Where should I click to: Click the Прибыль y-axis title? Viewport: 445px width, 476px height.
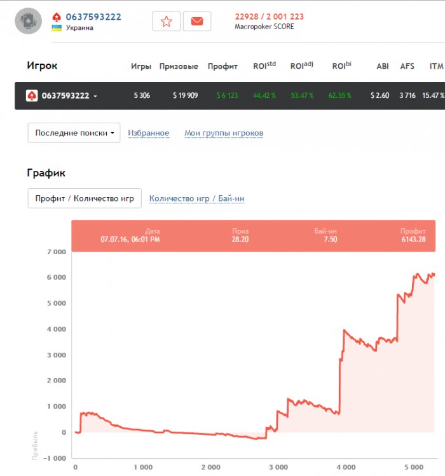[x=35, y=445]
